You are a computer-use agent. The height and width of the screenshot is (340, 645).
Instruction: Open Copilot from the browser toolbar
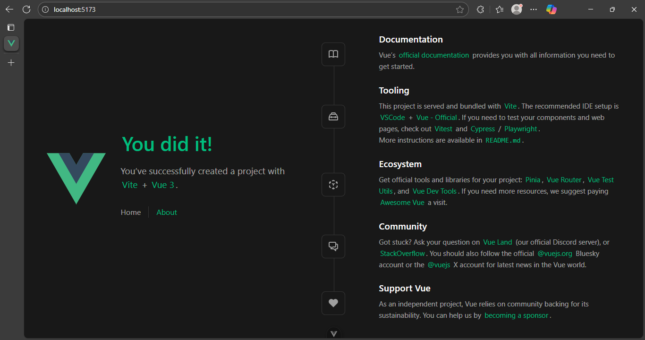click(x=551, y=9)
